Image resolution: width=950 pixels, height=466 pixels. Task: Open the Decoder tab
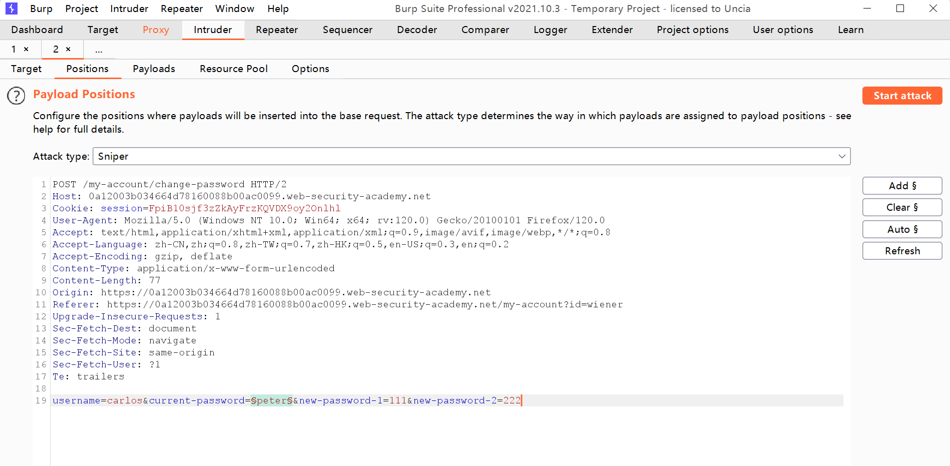coord(417,30)
